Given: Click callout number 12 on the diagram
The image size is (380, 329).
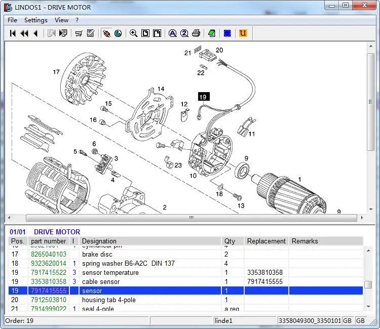Looking at the screenshot, I should 184,104.
